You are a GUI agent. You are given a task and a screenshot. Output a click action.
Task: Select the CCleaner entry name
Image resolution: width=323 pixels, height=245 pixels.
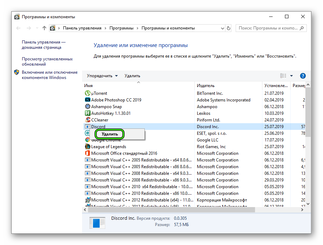(x=99, y=120)
